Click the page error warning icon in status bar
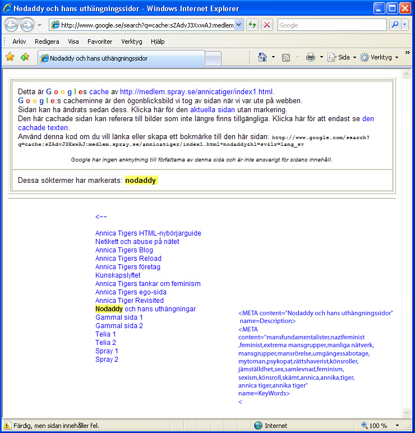Viewport: 415px width, 433px height. point(7,425)
